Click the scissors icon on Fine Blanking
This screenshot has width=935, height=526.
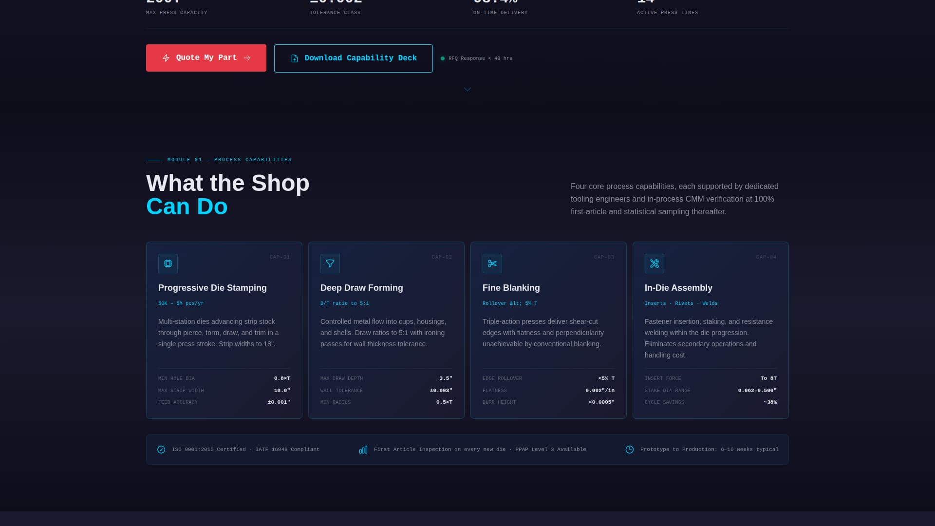(492, 263)
